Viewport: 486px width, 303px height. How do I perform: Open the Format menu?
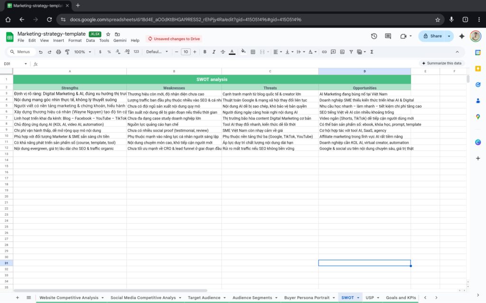point(75,40)
